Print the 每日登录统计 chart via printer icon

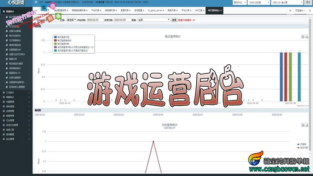click(x=303, y=37)
